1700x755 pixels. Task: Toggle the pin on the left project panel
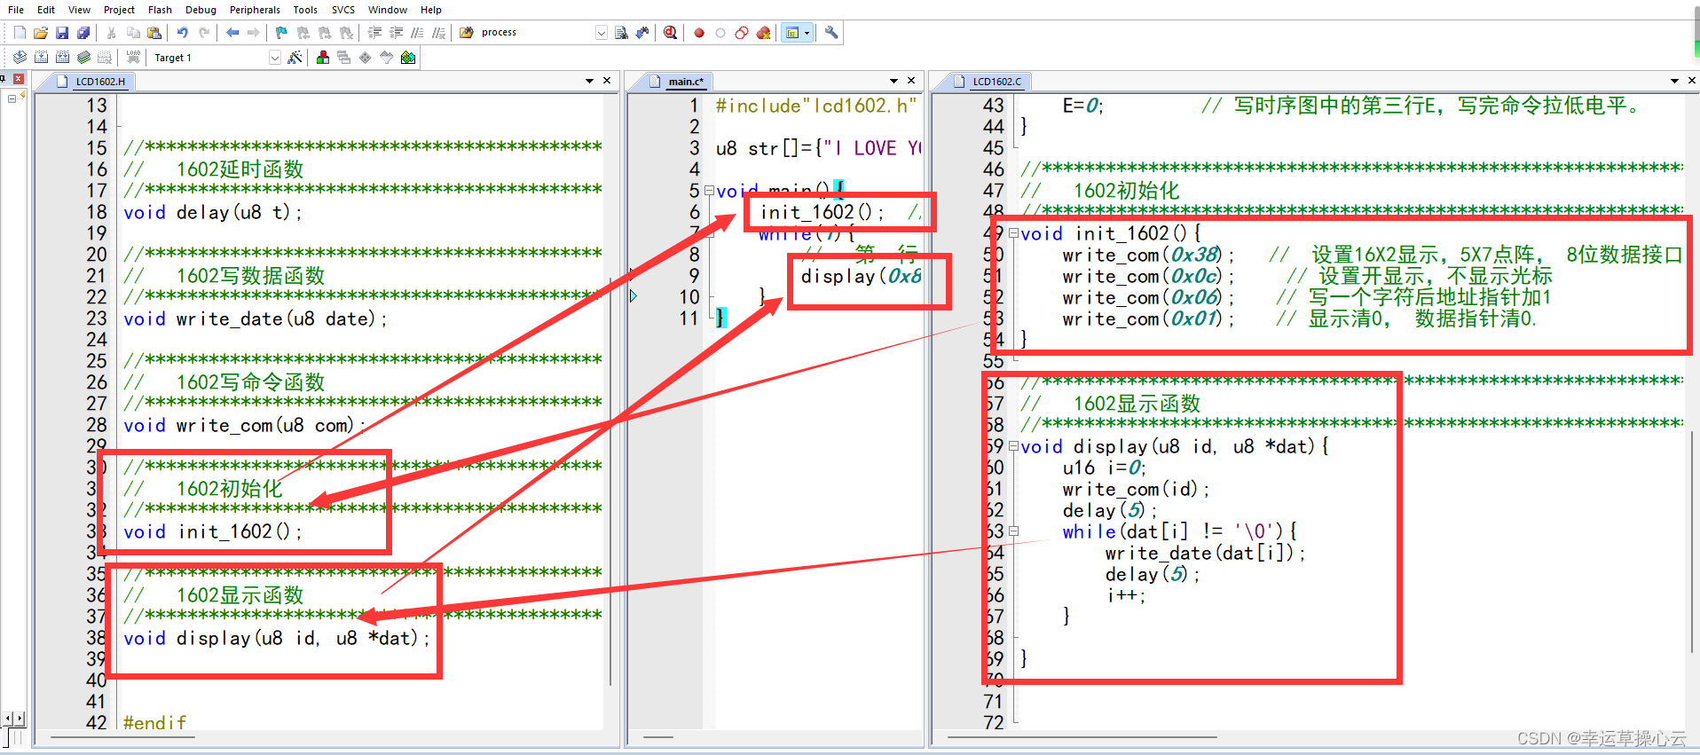coord(4,79)
